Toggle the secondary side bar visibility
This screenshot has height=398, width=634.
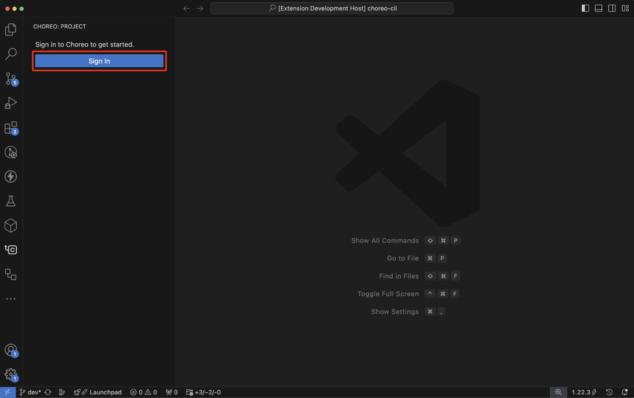[612, 8]
